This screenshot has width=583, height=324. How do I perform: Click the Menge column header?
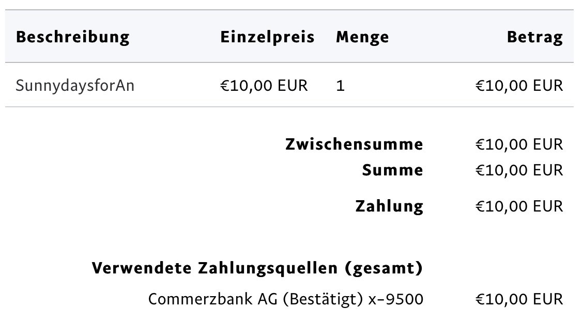click(362, 37)
